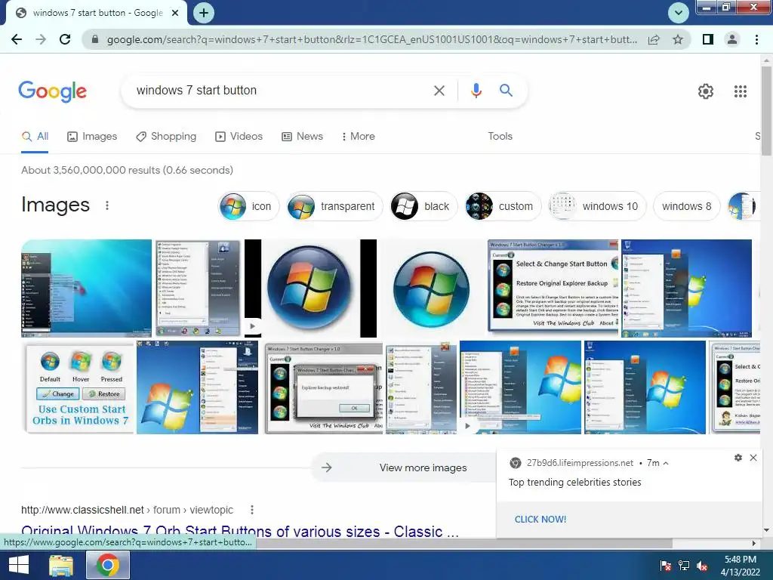The image size is (773, 580).
Task: Click the padlock site info icon
Action: (96, 39)
